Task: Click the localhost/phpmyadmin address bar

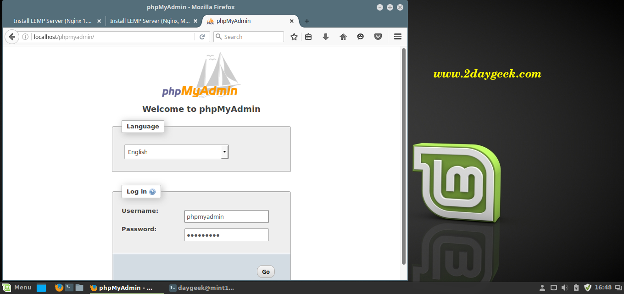Action: coord(112,37)
